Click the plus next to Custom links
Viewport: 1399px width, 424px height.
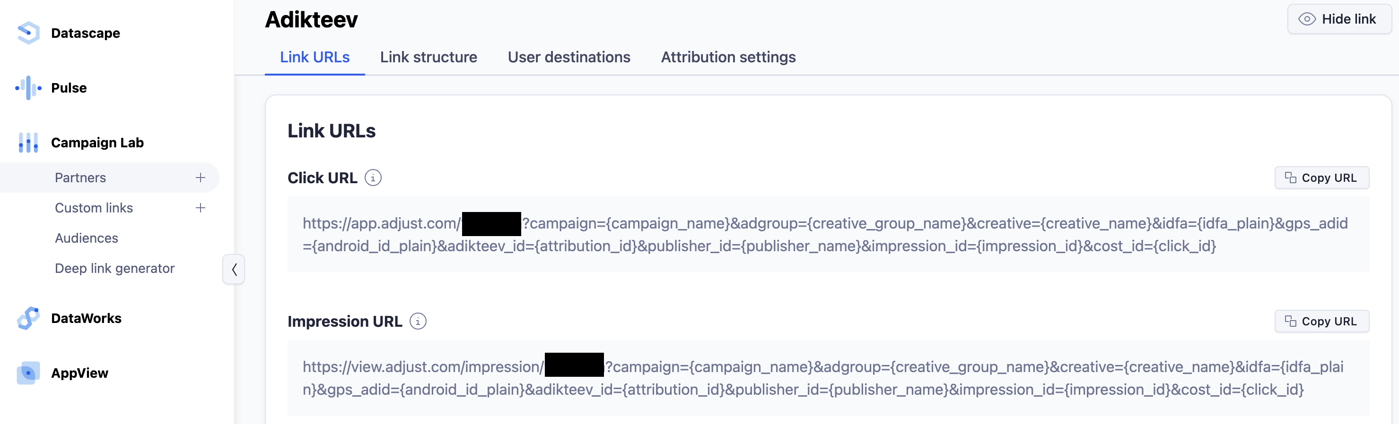pos(201,208)
